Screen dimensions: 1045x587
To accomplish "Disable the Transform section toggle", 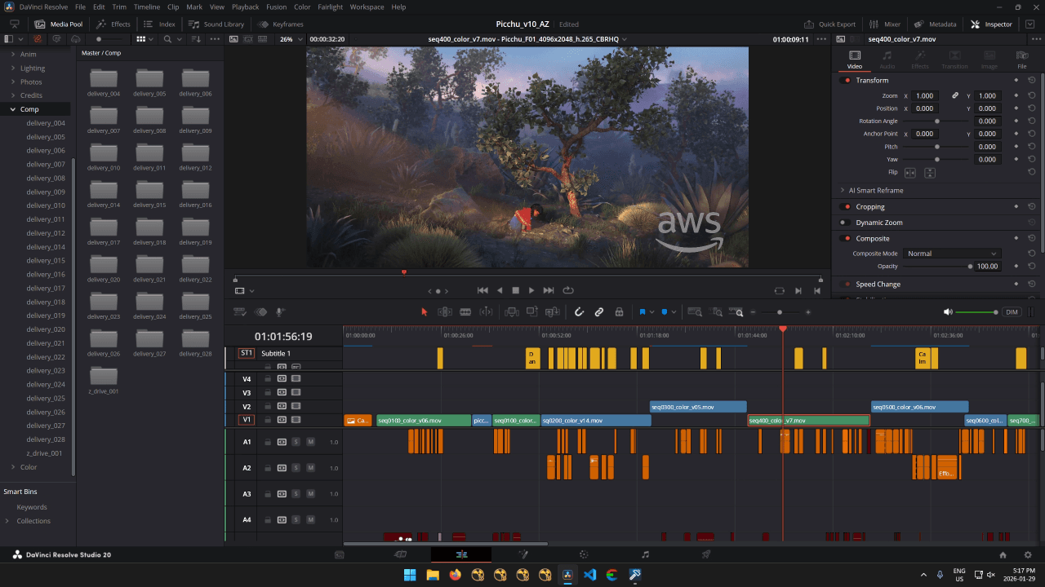I will pos(847,80).
